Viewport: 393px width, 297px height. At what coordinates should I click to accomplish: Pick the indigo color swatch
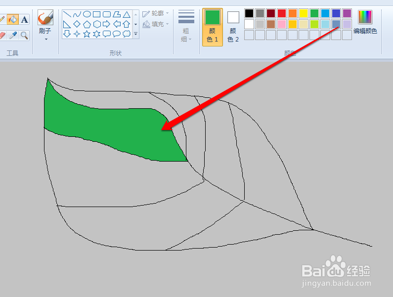pyautogui.click(x=336, y=13)
